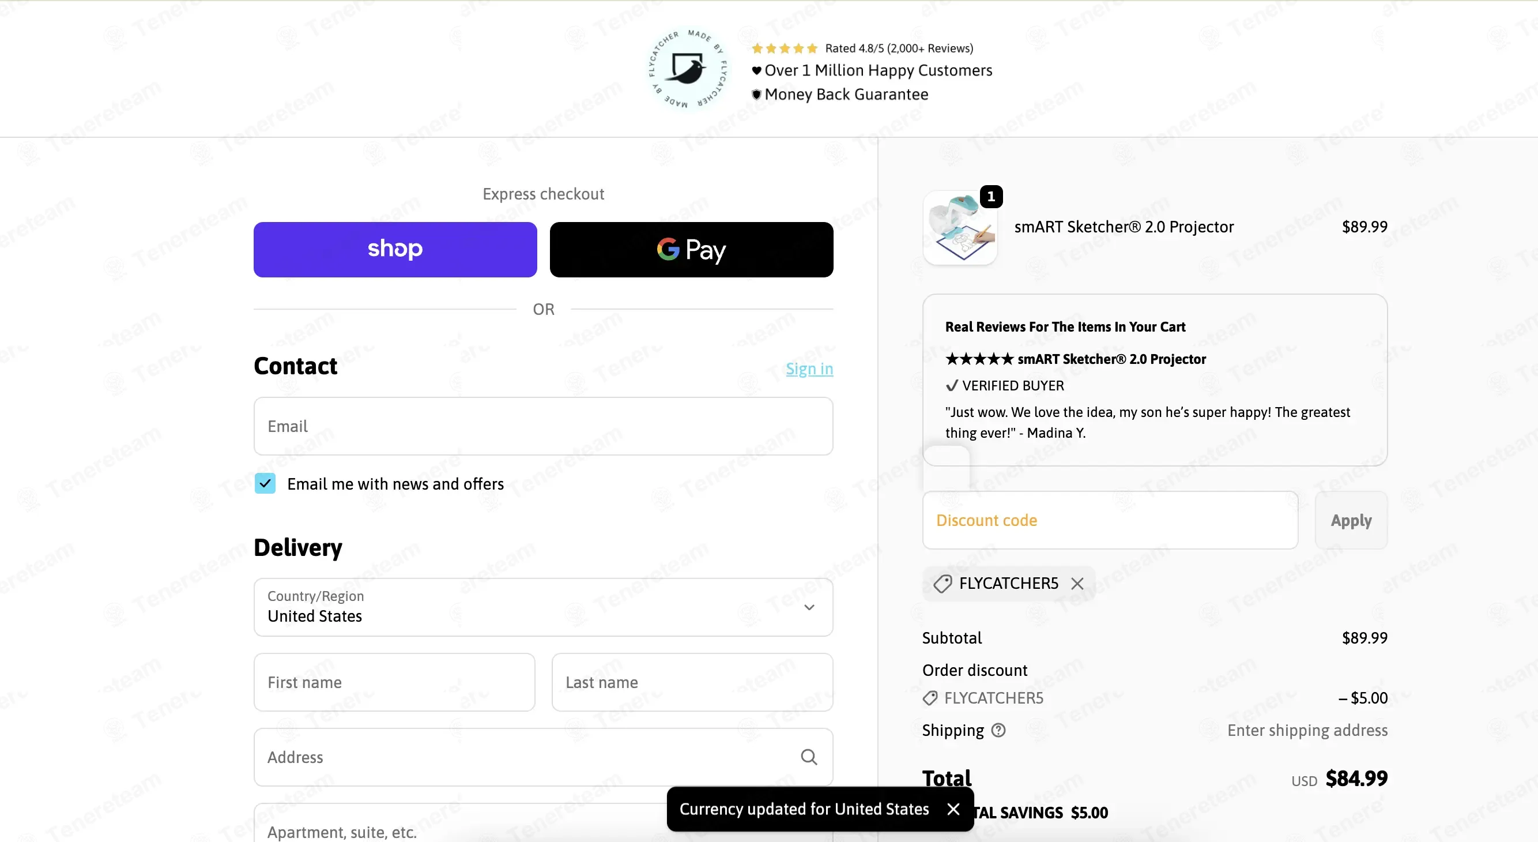The height and width of the screenshot is (842, 1538).
Task: Click the Real Reviews heading in cart
Action: tap(1065, 326)
